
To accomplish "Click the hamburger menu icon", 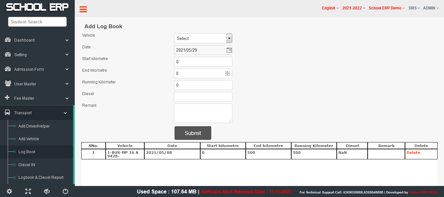I will point(83,9).
